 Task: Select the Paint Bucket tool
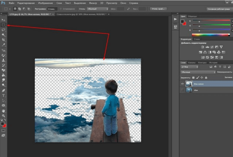pos(3,75)
